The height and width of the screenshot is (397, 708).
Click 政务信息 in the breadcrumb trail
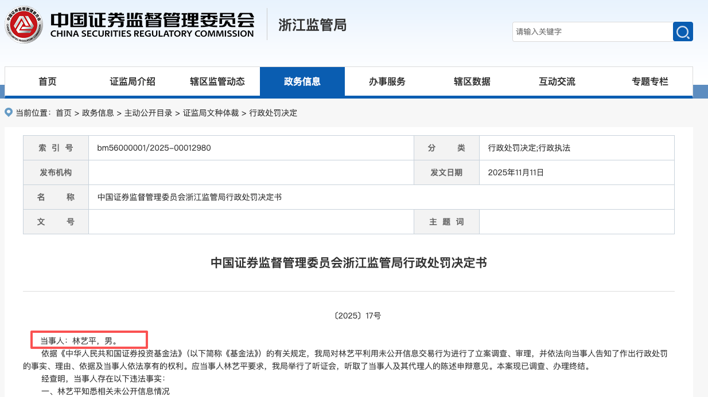pos(96,113)
